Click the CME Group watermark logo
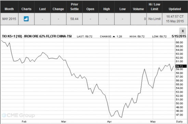 (x=18, y=115)
